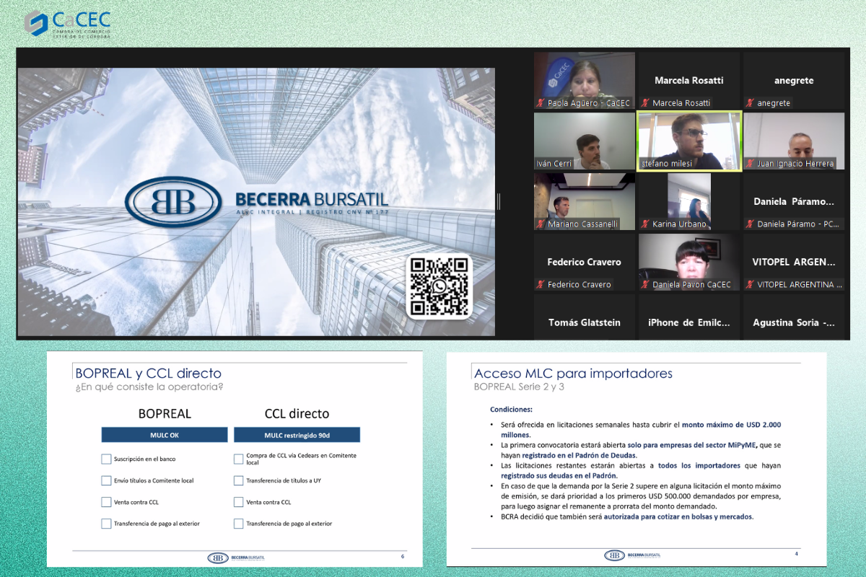Viewport: 866px width, 577px height.
Task: Check the 'Transferencia de títulos a UY' box
Action: tap(239, 480)
